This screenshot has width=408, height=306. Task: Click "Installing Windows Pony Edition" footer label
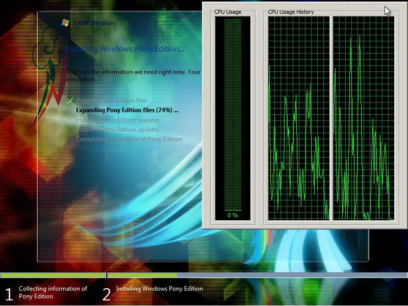click(160, 289)
